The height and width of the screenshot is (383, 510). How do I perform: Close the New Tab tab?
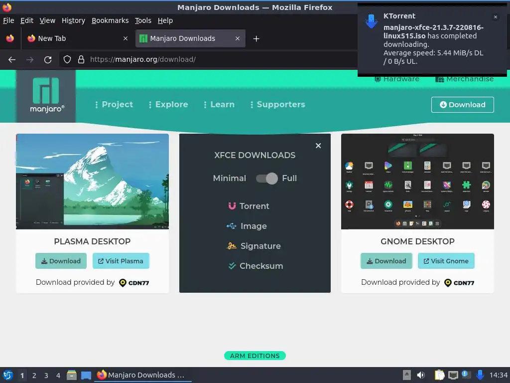[126, 38]
